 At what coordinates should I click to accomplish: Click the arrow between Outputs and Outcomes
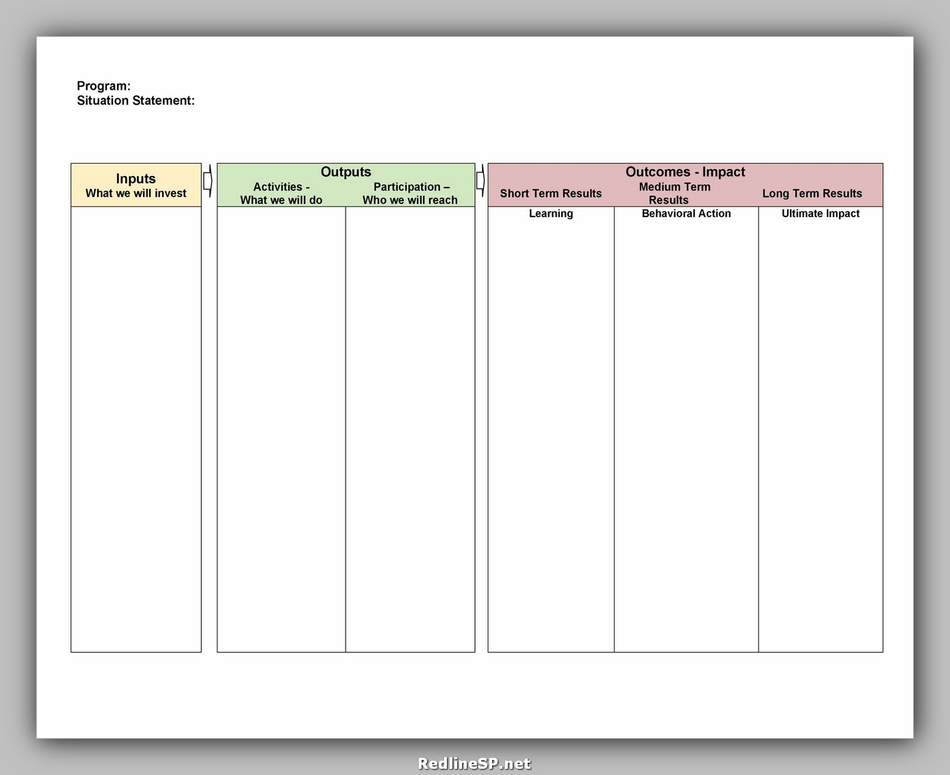pos(480,181)
